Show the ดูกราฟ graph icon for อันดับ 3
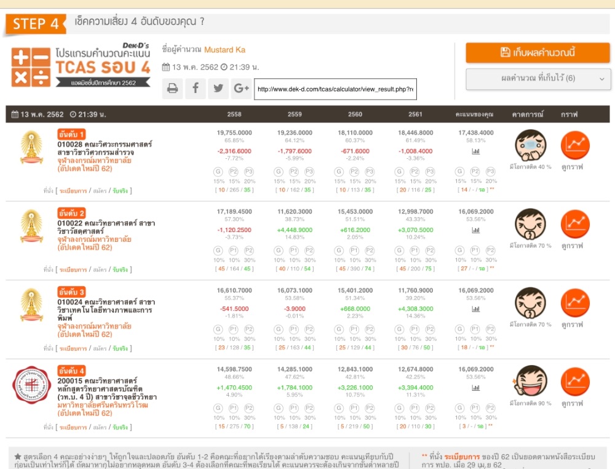 (x=575, y=303)
